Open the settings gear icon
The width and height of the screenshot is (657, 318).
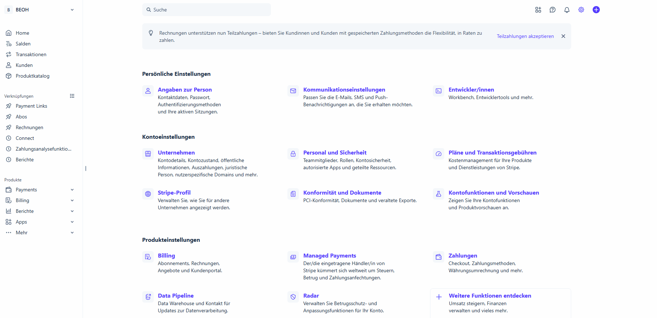click(x=581, y=10)
